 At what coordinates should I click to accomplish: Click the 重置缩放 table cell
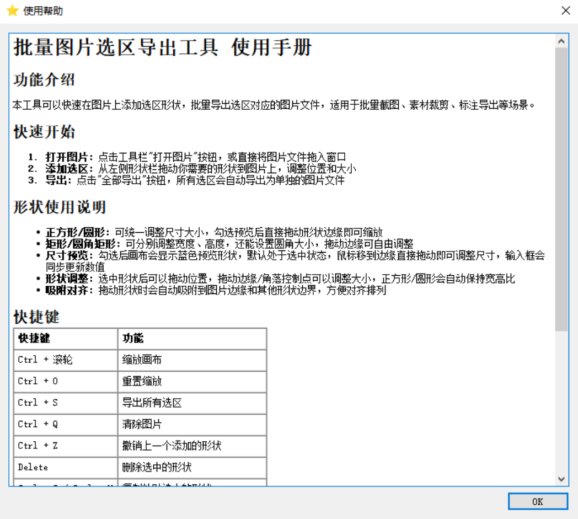coord(192,381)
